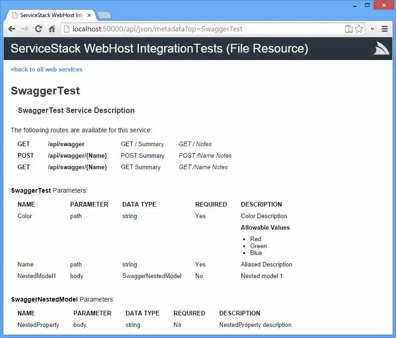The height and width of the screenshot is (338, 396).
Task: Close the ServiceStack WebHost tab
Action: [x=89, y=14]
